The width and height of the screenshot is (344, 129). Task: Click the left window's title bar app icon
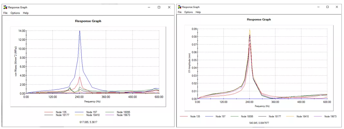(x=5, y=7)
